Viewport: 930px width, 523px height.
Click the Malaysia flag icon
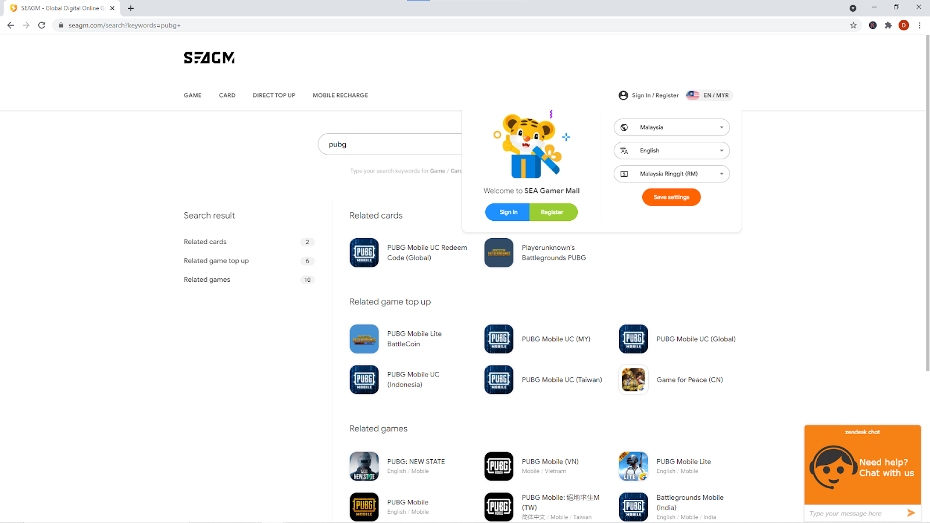693,95
